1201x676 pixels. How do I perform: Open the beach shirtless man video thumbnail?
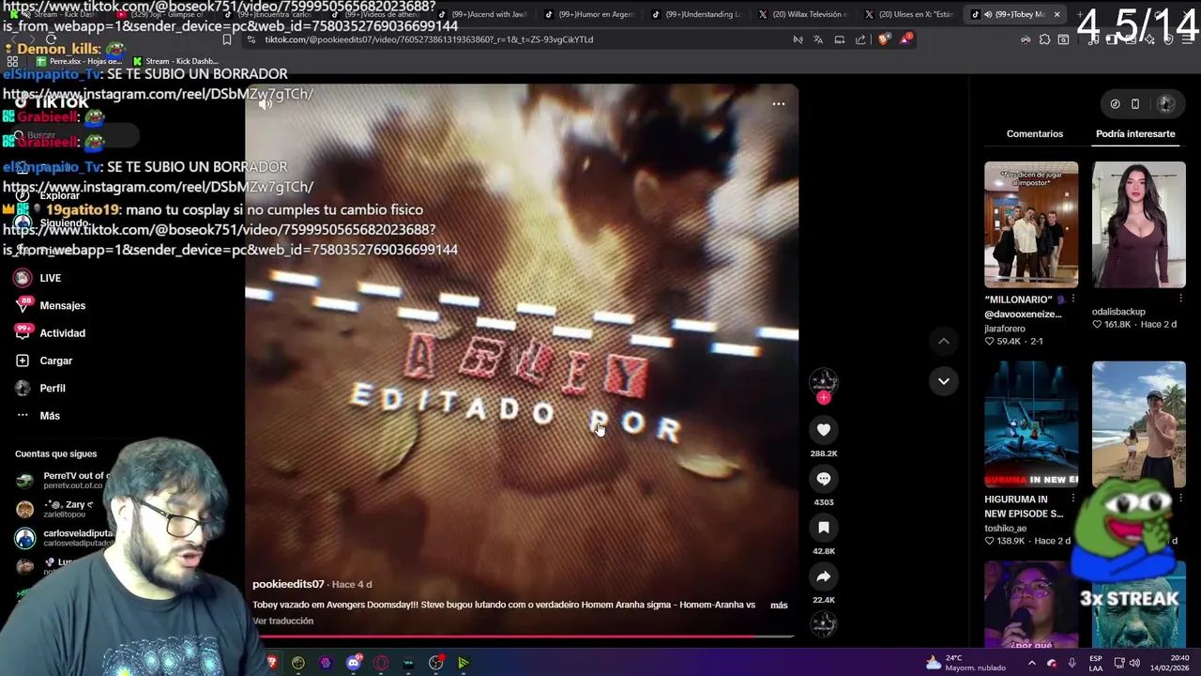click(1138, 423)
